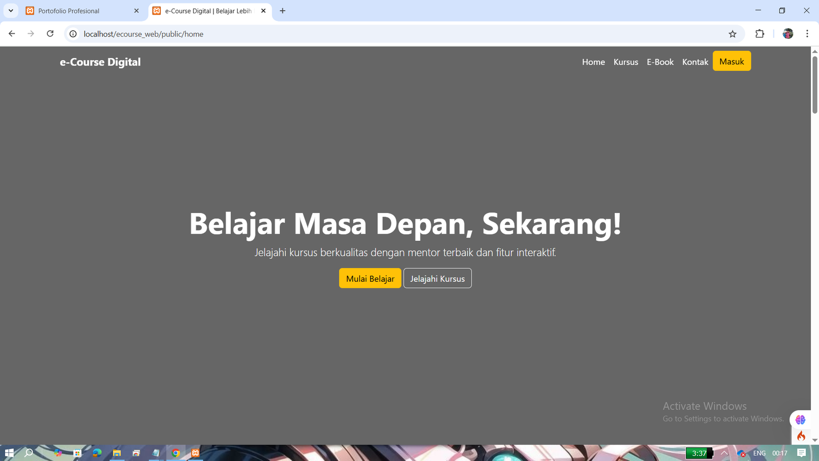Reload the current page

tap(50, 34)
